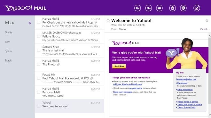Tick checkbox for This is a test mail
This screenshot has width=211, height=118.
pyautogui.click(x=39, y=50)
